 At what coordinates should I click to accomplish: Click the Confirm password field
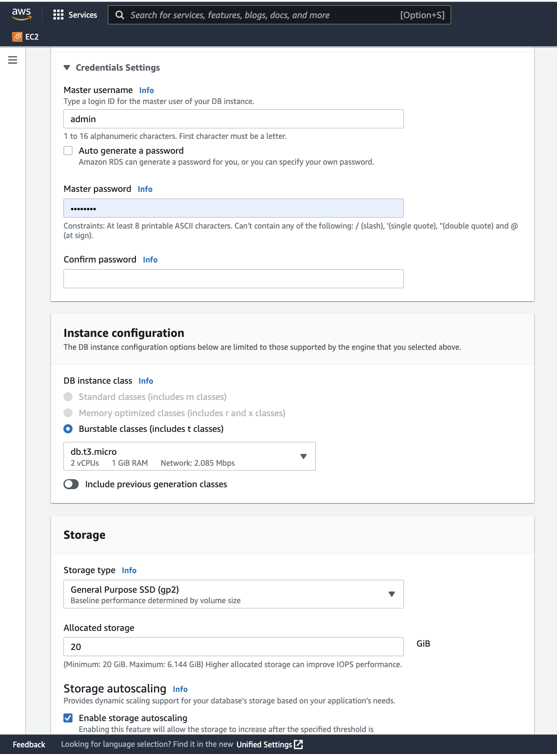coord(233,279)
